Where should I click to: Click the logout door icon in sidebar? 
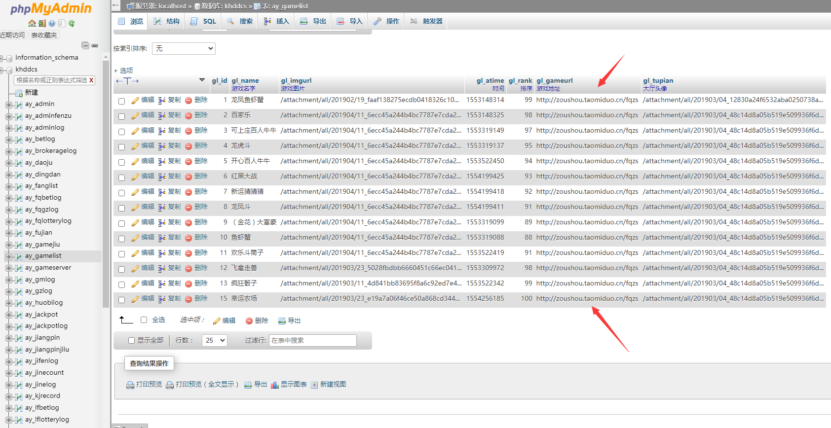[42, 23]
